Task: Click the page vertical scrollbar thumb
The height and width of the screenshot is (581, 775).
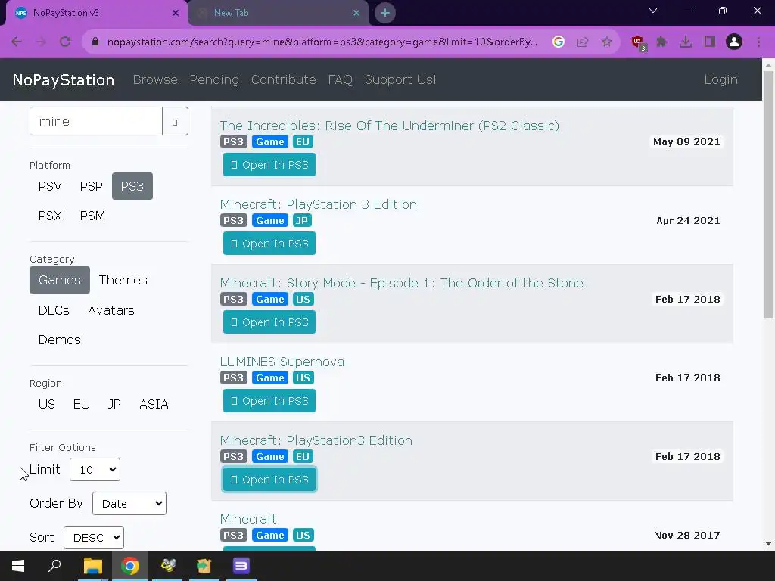Action: coord(768,195)
